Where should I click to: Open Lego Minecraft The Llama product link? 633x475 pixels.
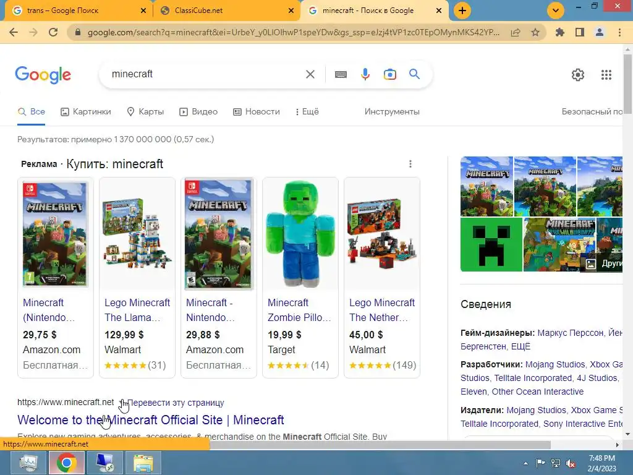[137, 310]
